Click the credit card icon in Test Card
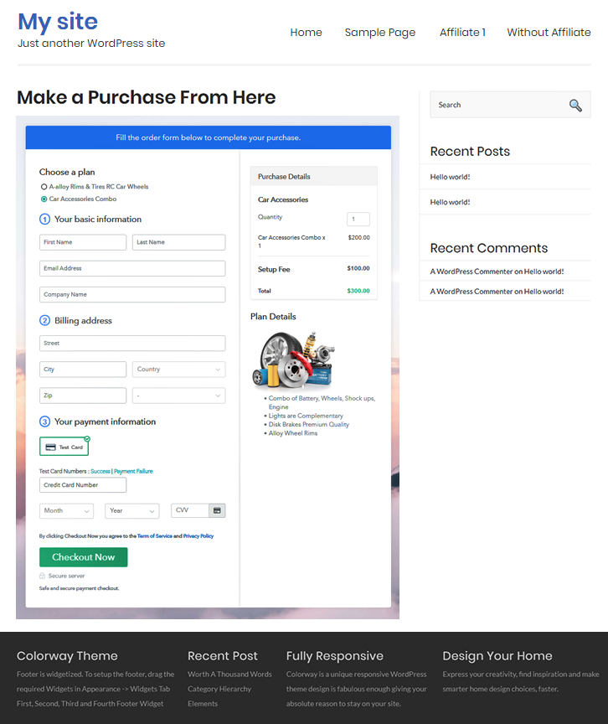Screen dimensions: 608x724 pos(51,447)
